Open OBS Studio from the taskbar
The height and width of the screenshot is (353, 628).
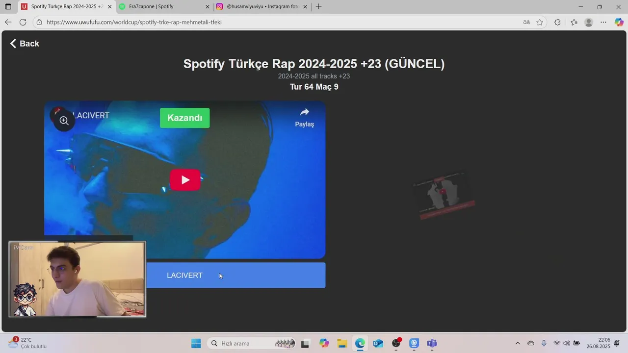point(396,343)
